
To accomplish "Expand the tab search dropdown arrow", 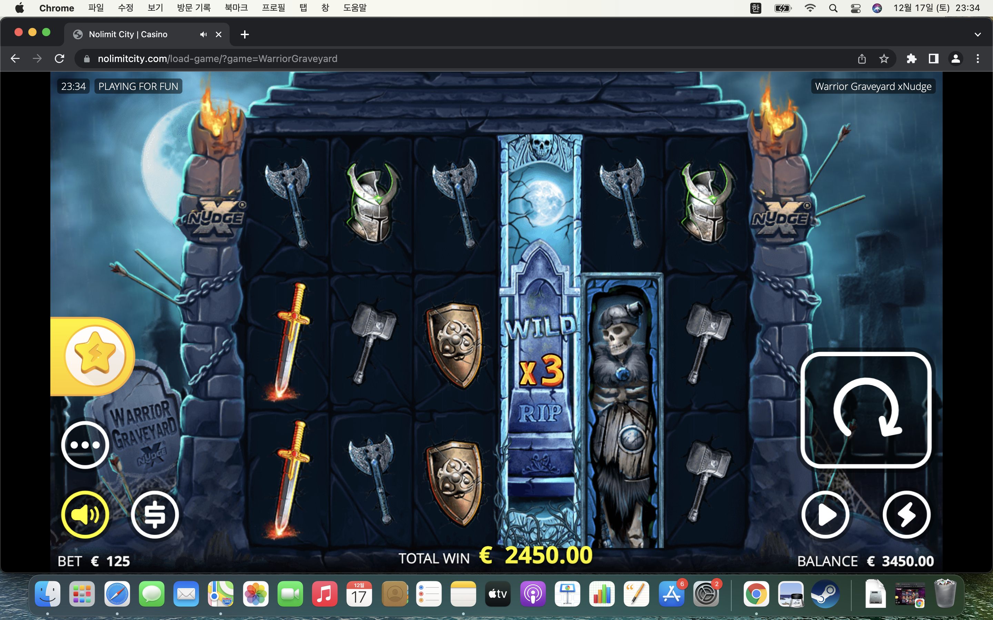I will [x=977, y=34].
